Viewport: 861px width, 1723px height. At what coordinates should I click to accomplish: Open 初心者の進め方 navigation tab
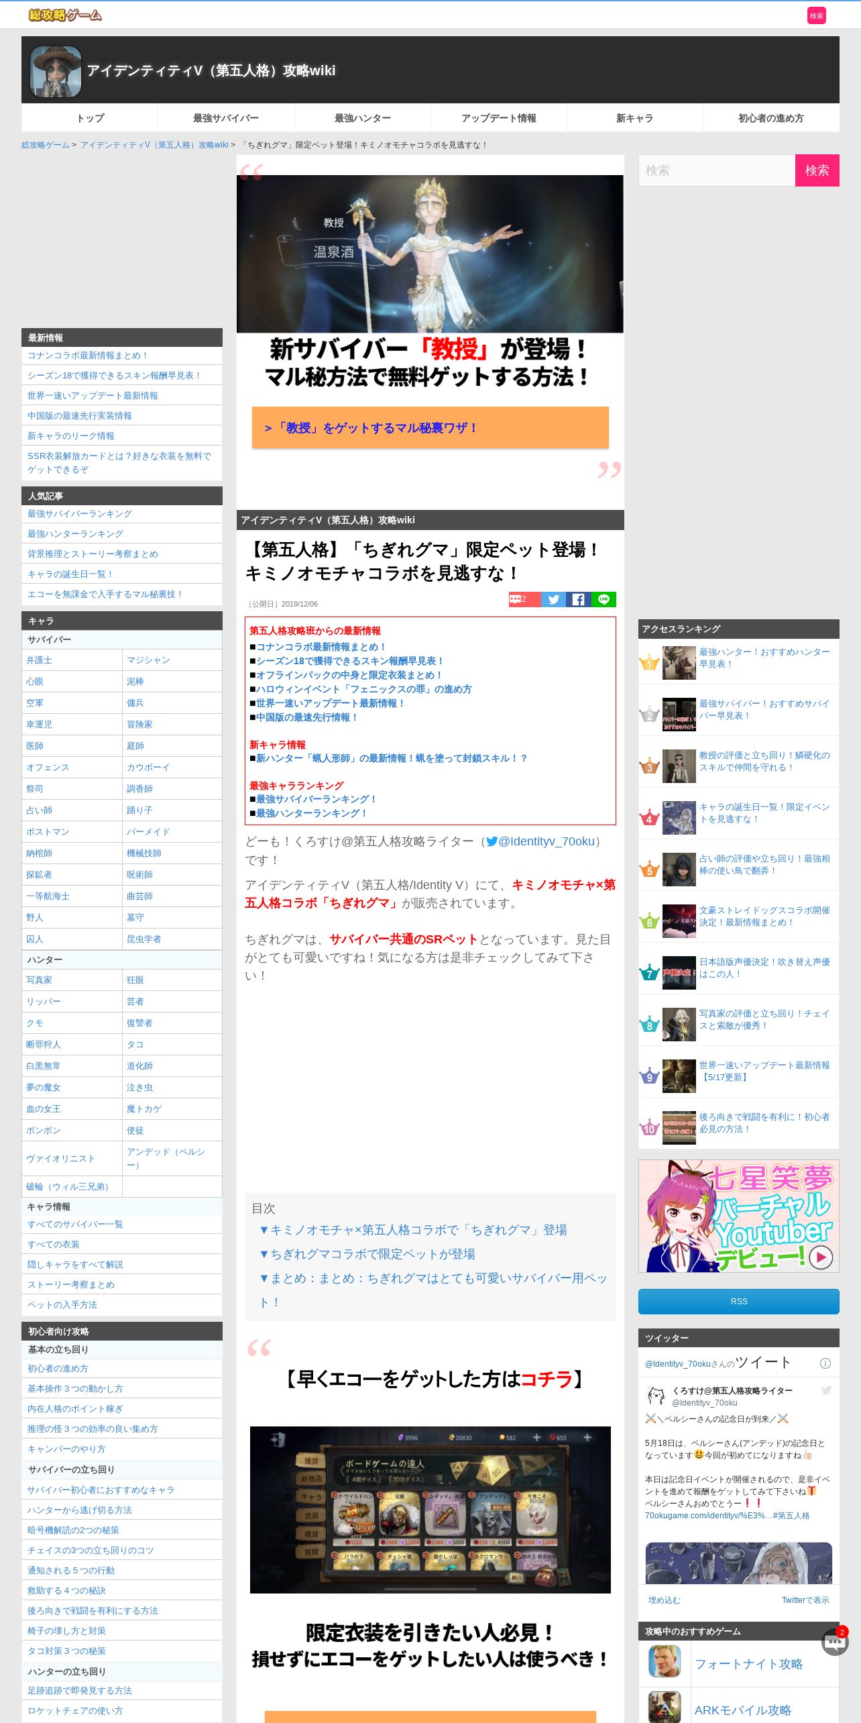tap(771, 118)
